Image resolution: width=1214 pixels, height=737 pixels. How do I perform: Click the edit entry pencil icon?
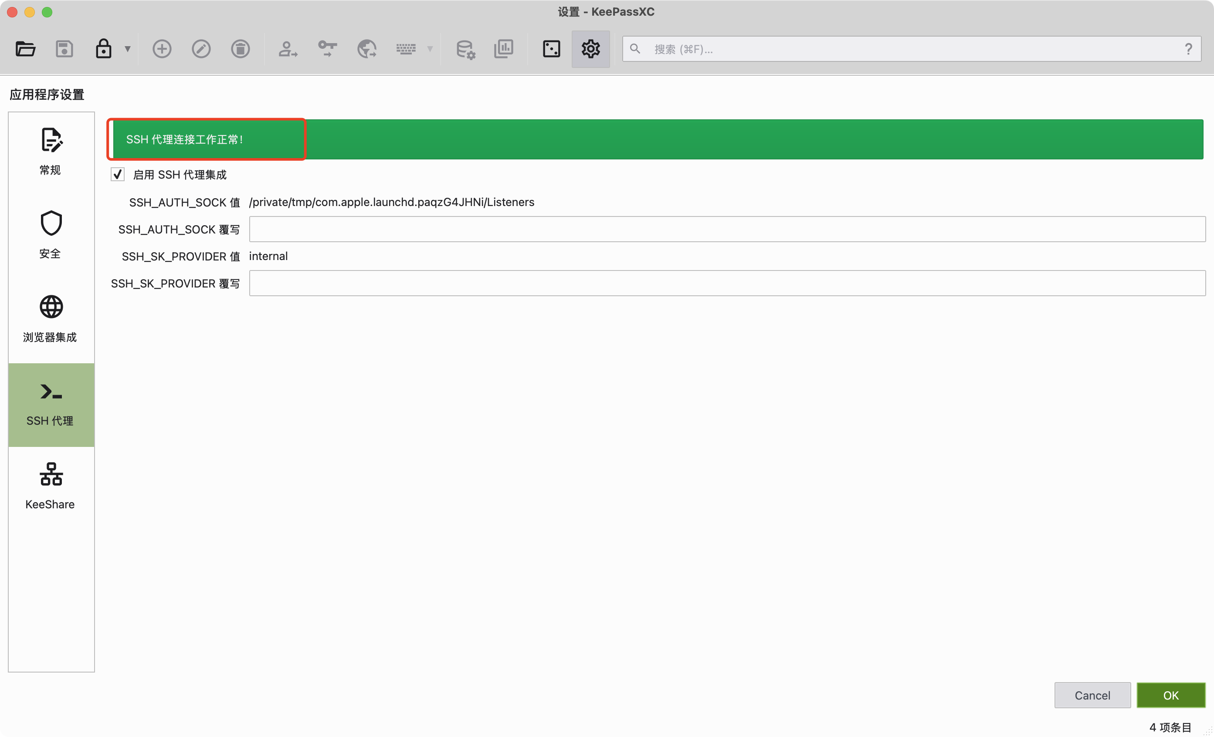(201, 49)
